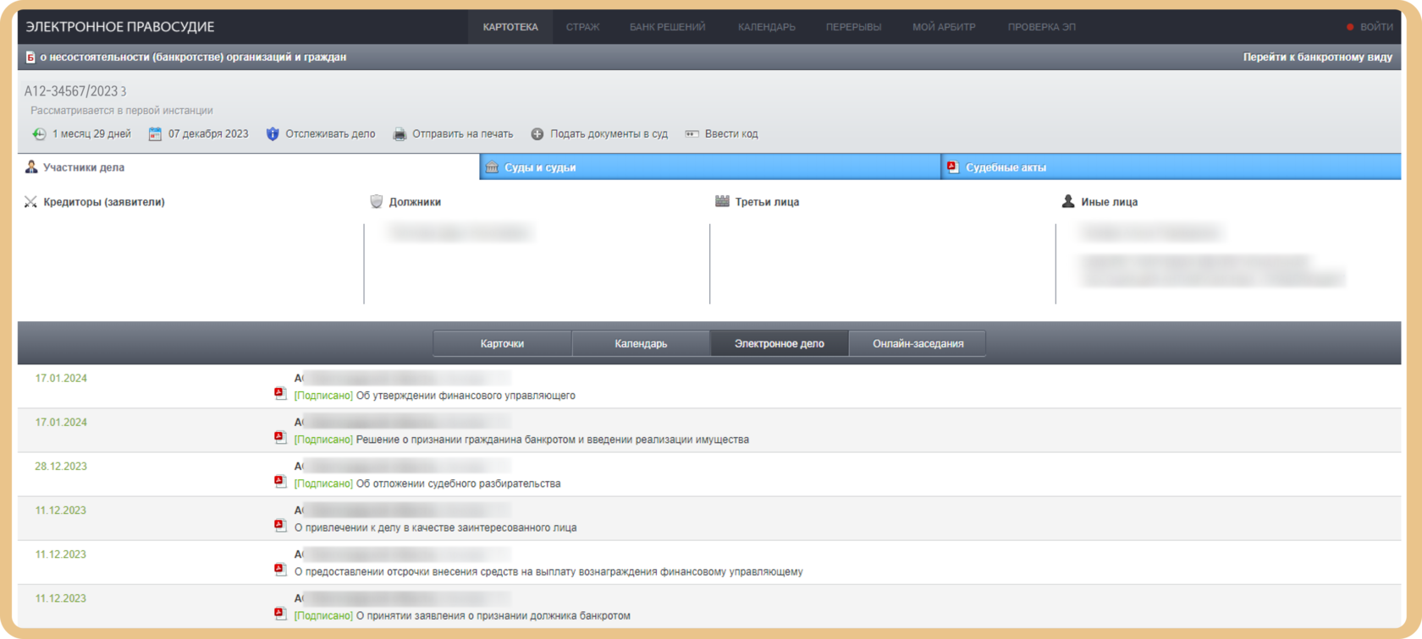
Task: Open Проверка ЭП
Action: (x=1041, y=27)
